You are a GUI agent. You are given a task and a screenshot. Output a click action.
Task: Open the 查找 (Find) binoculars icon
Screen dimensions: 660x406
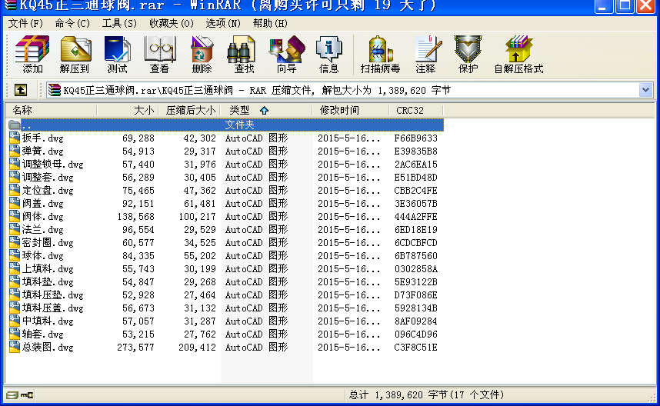244,55
